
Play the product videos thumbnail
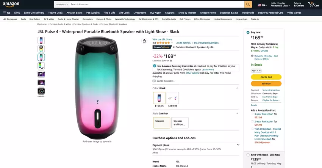(x=41, y=91)
